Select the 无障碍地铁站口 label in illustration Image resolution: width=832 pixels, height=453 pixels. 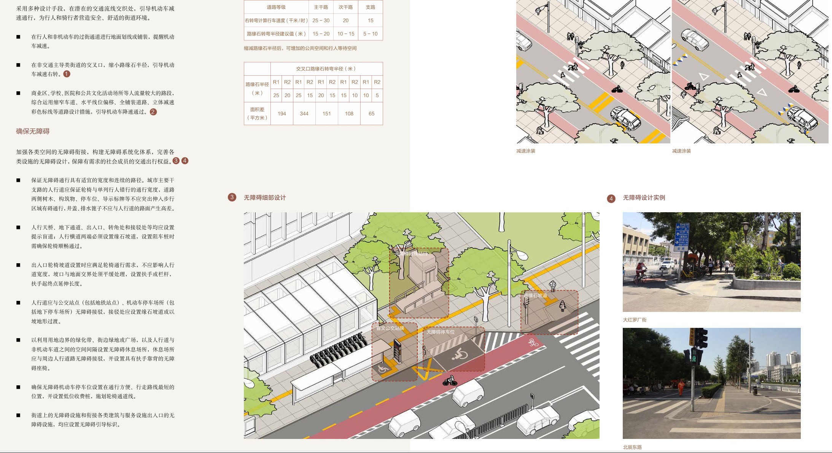point(411,253)
